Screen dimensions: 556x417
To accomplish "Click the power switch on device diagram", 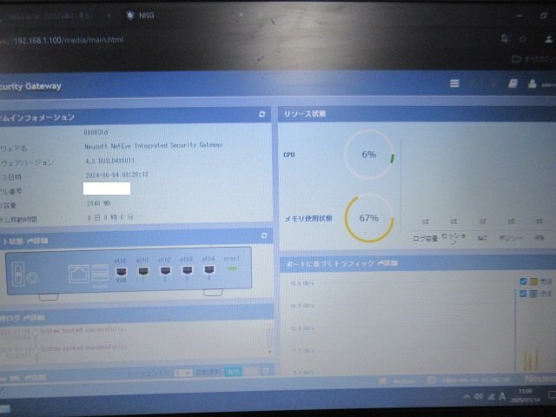I will click(18, 275).
